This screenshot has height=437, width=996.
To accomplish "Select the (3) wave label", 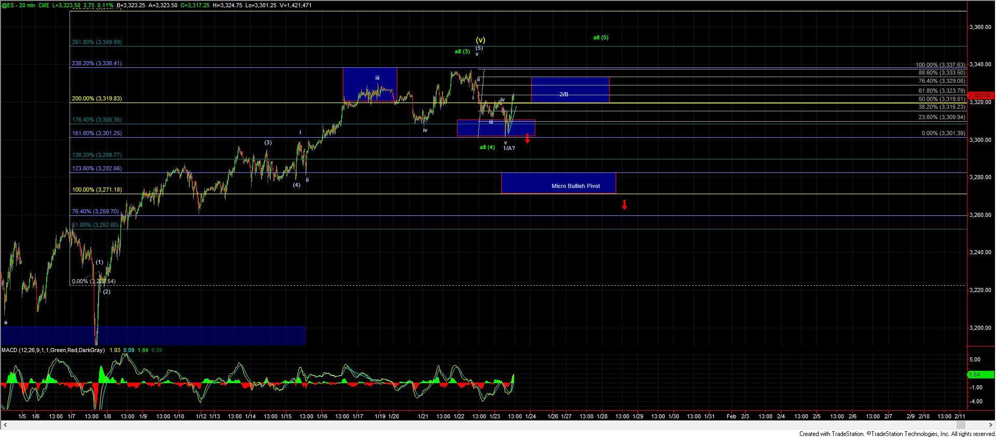I will click(268, 142).
